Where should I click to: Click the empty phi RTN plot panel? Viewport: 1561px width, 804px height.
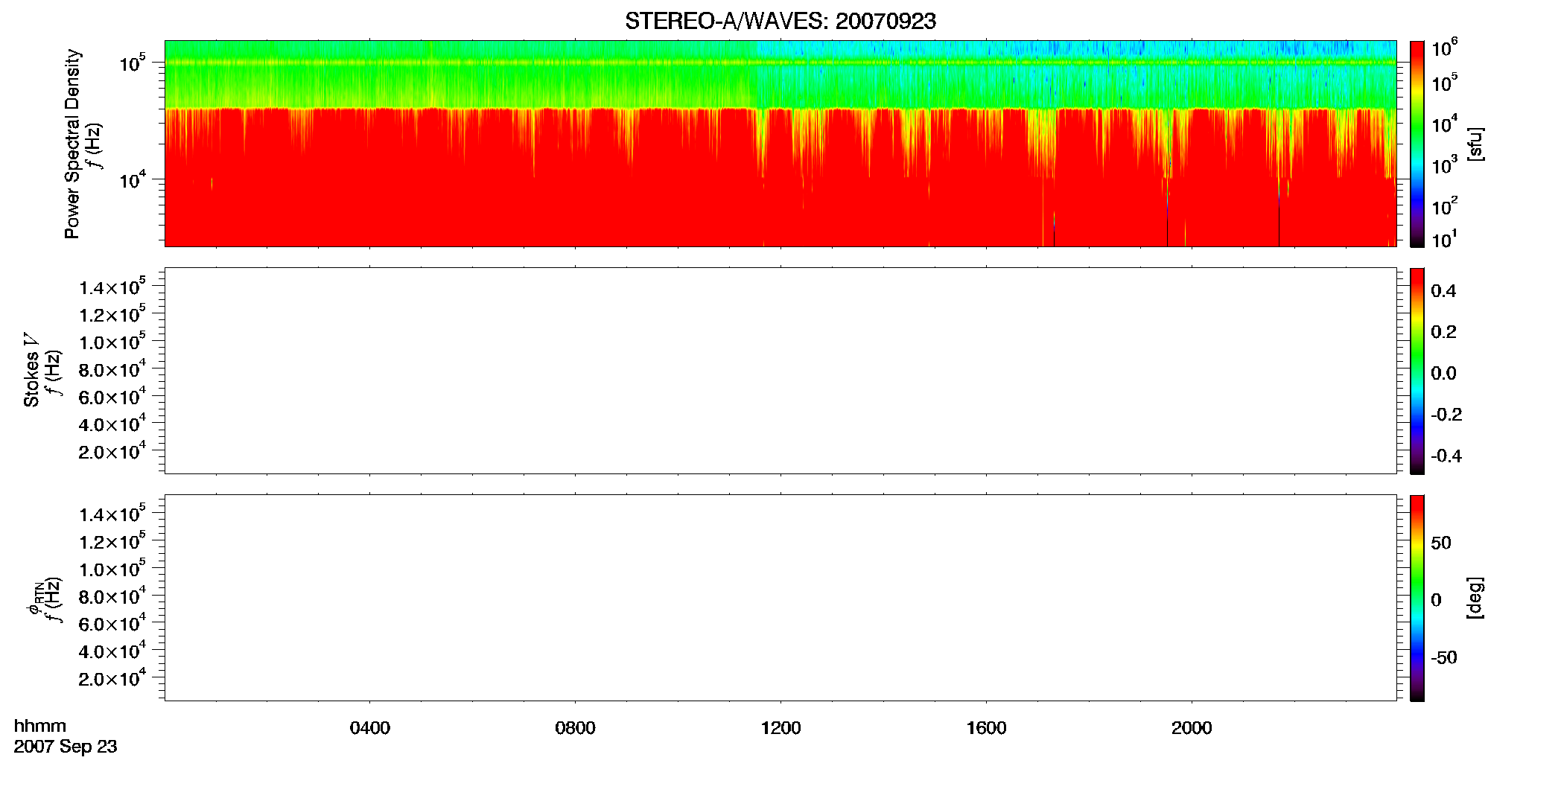[x=780, y=598]
